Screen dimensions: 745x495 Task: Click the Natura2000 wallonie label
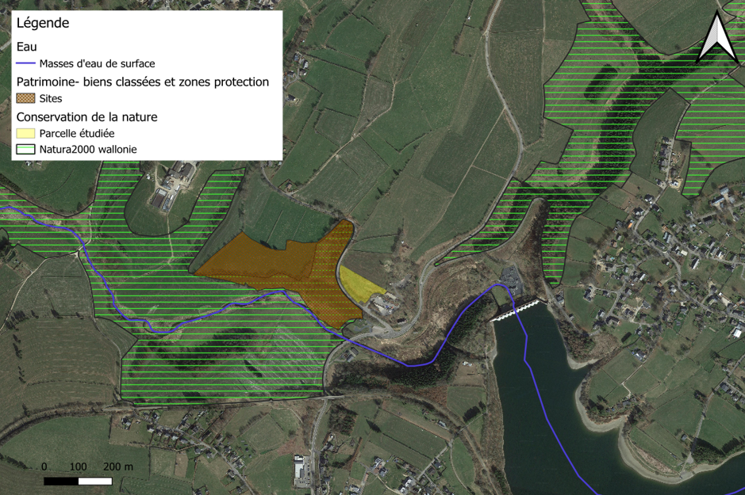pyautogui.click(x=88, y=150)
